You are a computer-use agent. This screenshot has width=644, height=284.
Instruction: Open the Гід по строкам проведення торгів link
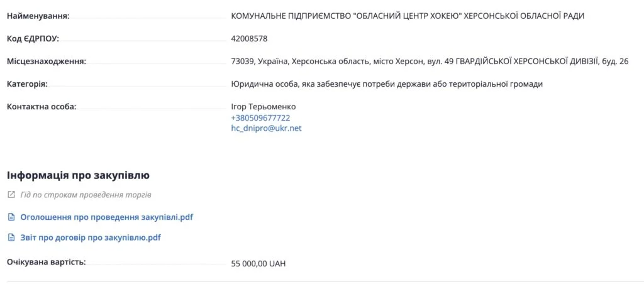pos(85,195)
